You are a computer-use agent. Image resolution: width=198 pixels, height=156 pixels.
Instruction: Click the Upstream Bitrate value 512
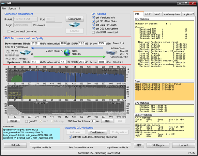pos(35,62)
